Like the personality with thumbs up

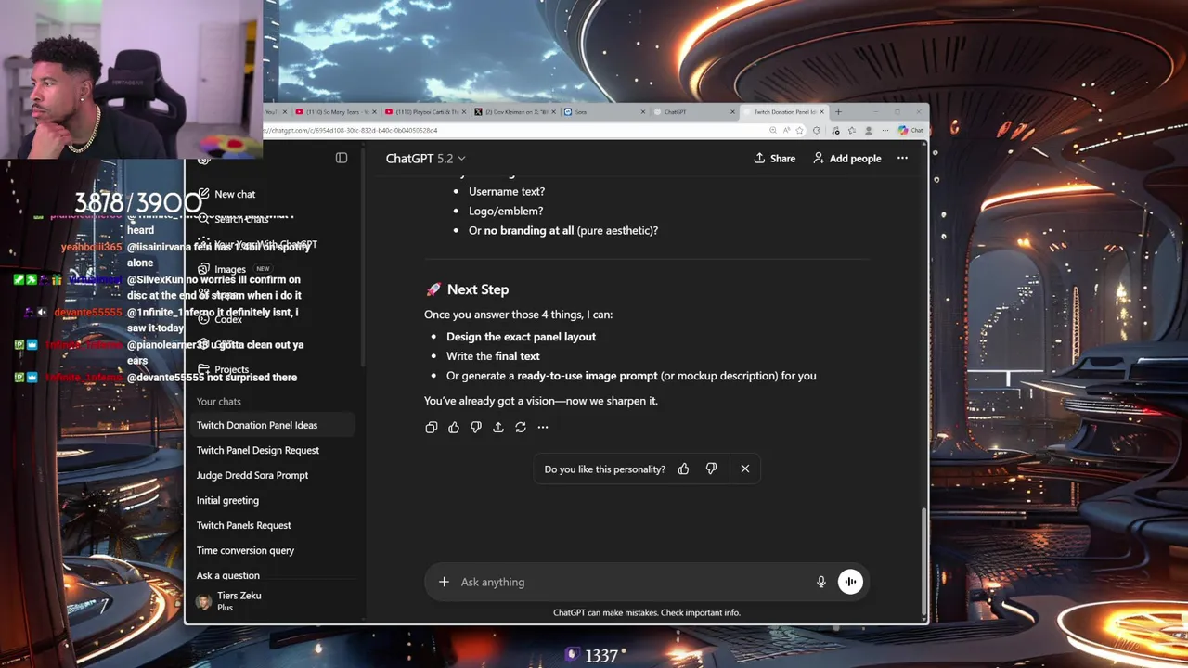click(684, 469)
